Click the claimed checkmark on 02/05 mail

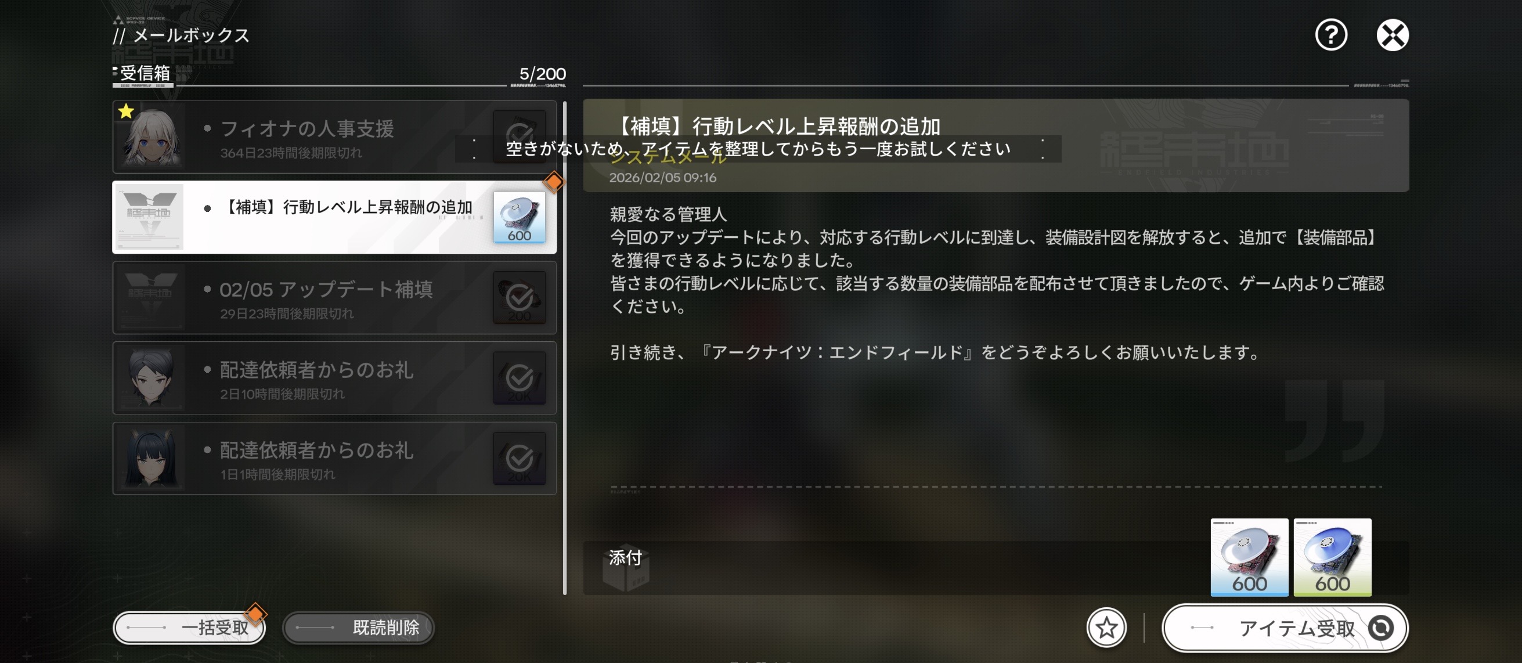(520, 297)
